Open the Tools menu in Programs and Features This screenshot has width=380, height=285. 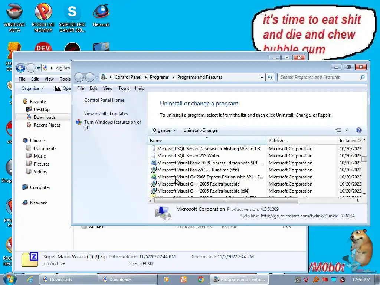coord(124,88)
